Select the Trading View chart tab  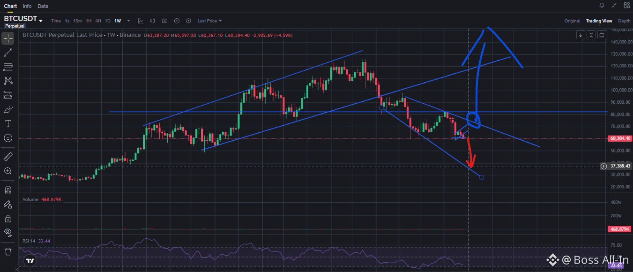(599, 21)
